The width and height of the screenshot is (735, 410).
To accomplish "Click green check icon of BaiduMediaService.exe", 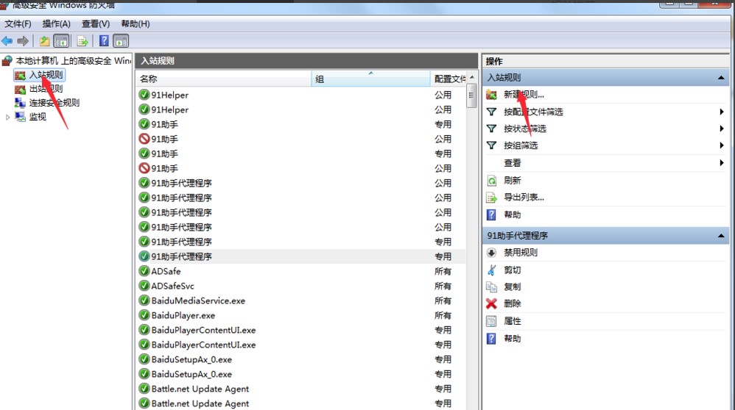I will [x=144, y=301].
